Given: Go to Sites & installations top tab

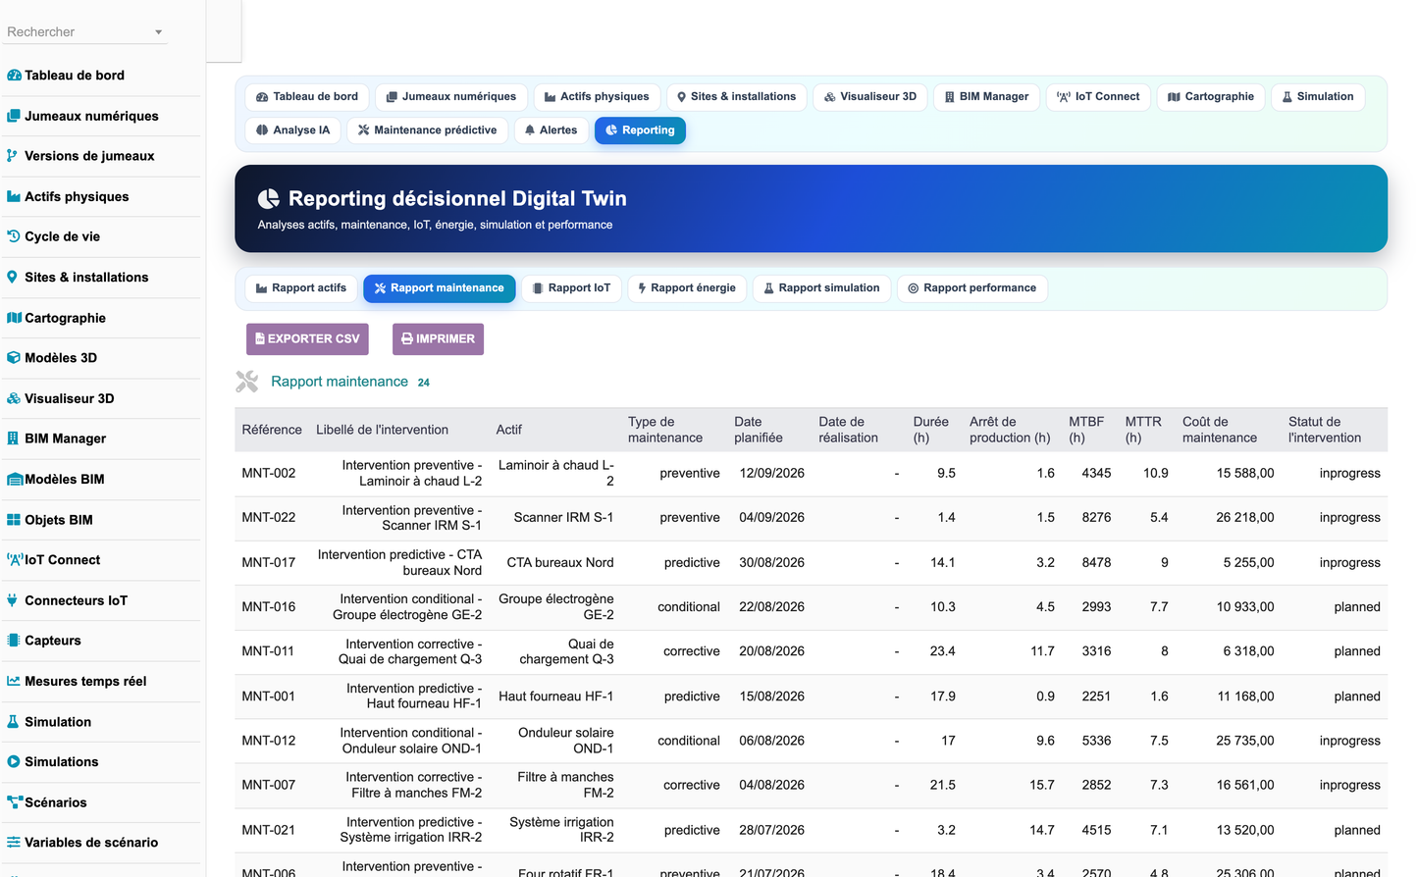Looking at the screenshot, I should pyautogui.click(x=736, y=97).
